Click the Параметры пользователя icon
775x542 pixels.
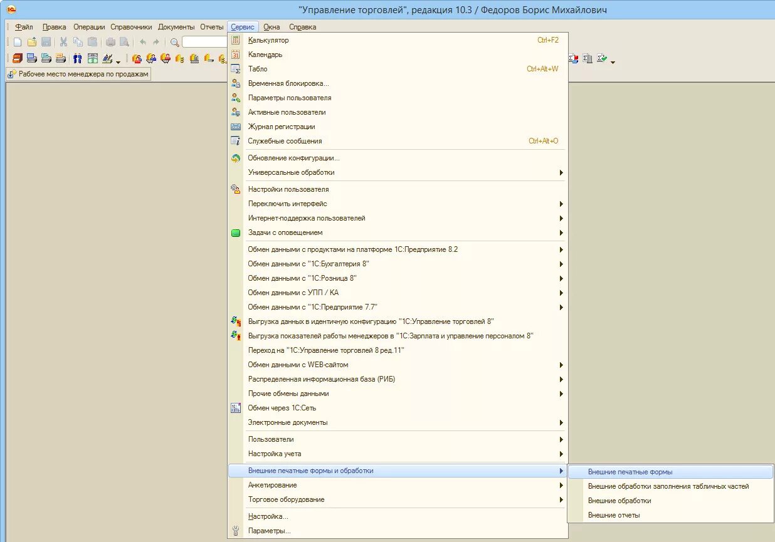pyautogui.click(x=236, y=98)
